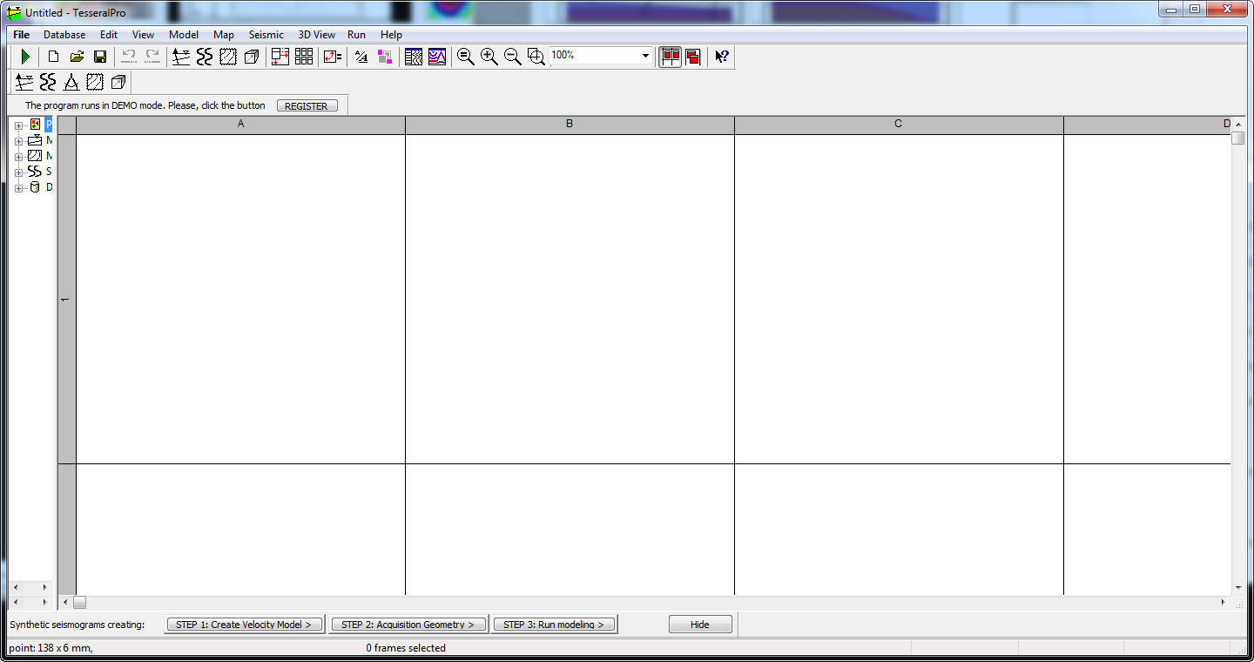Toggle the side-by-side red frames mode button

pos(671,57)
